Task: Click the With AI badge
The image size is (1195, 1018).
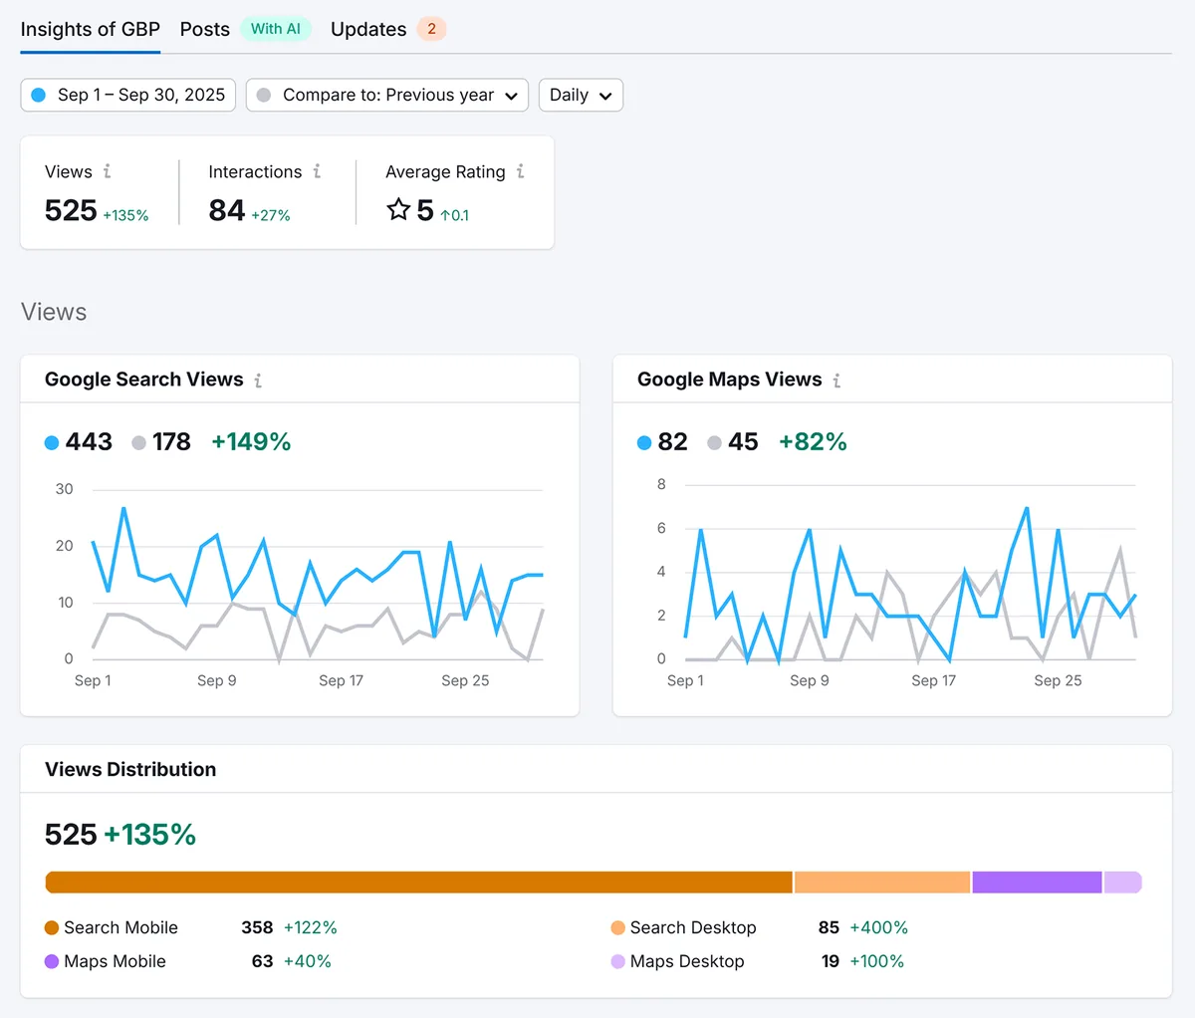Action: click(276, 29)
